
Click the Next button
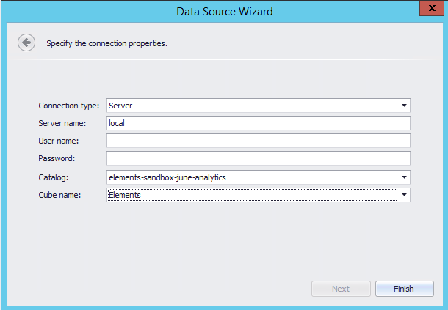click(x=341, y=289)
